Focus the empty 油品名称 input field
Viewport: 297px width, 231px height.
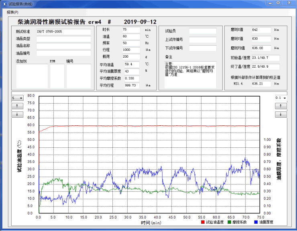click(63, 46)
